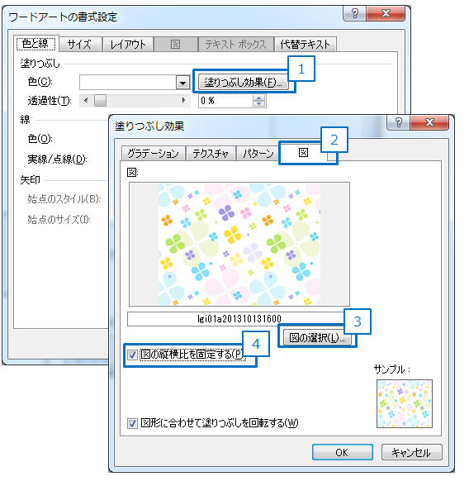The height and width of the screenshot is (481, 469).
Task: Click the right arrow of transparency slider
Action: coord(184,100)
